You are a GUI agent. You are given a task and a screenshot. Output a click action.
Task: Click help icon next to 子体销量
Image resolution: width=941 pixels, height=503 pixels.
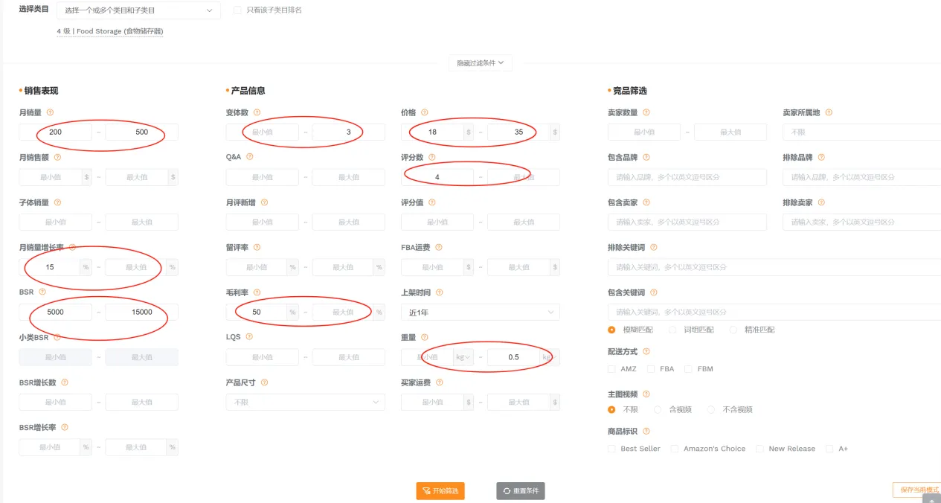[x=57, y=202]
